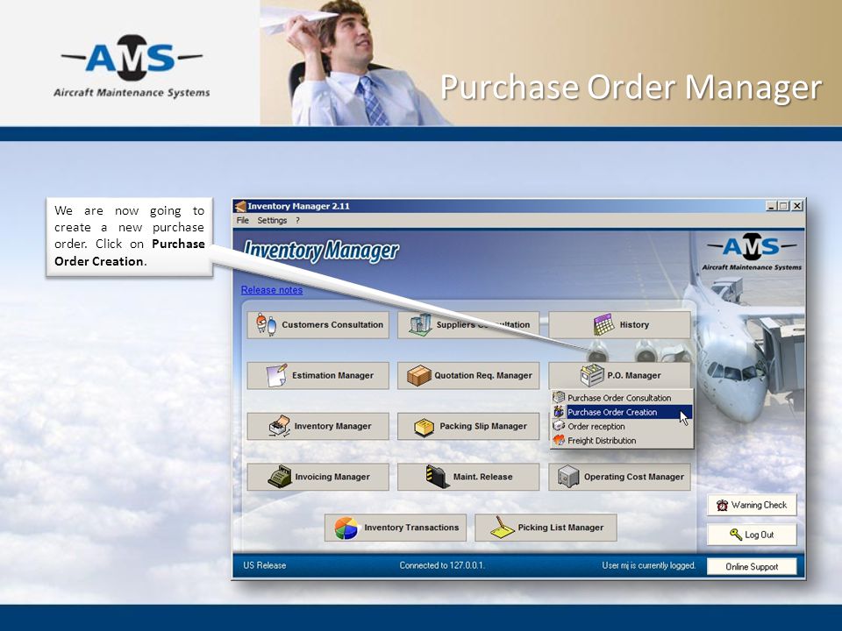The height and width of the screenshot is (631, 842).
Task: Click the Packing Slip Manager package icon
Action: pos(425,427)
